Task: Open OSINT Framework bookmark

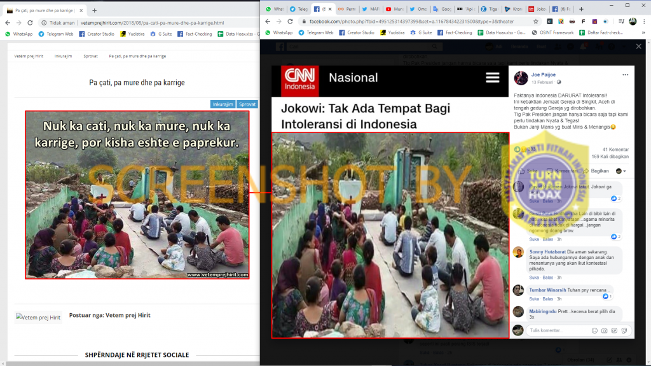Action: [x=552, y=32]
